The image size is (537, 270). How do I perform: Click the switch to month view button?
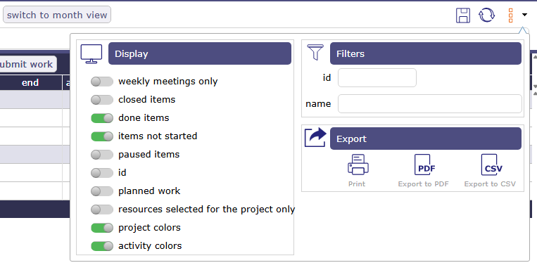(x=57, y=15)
